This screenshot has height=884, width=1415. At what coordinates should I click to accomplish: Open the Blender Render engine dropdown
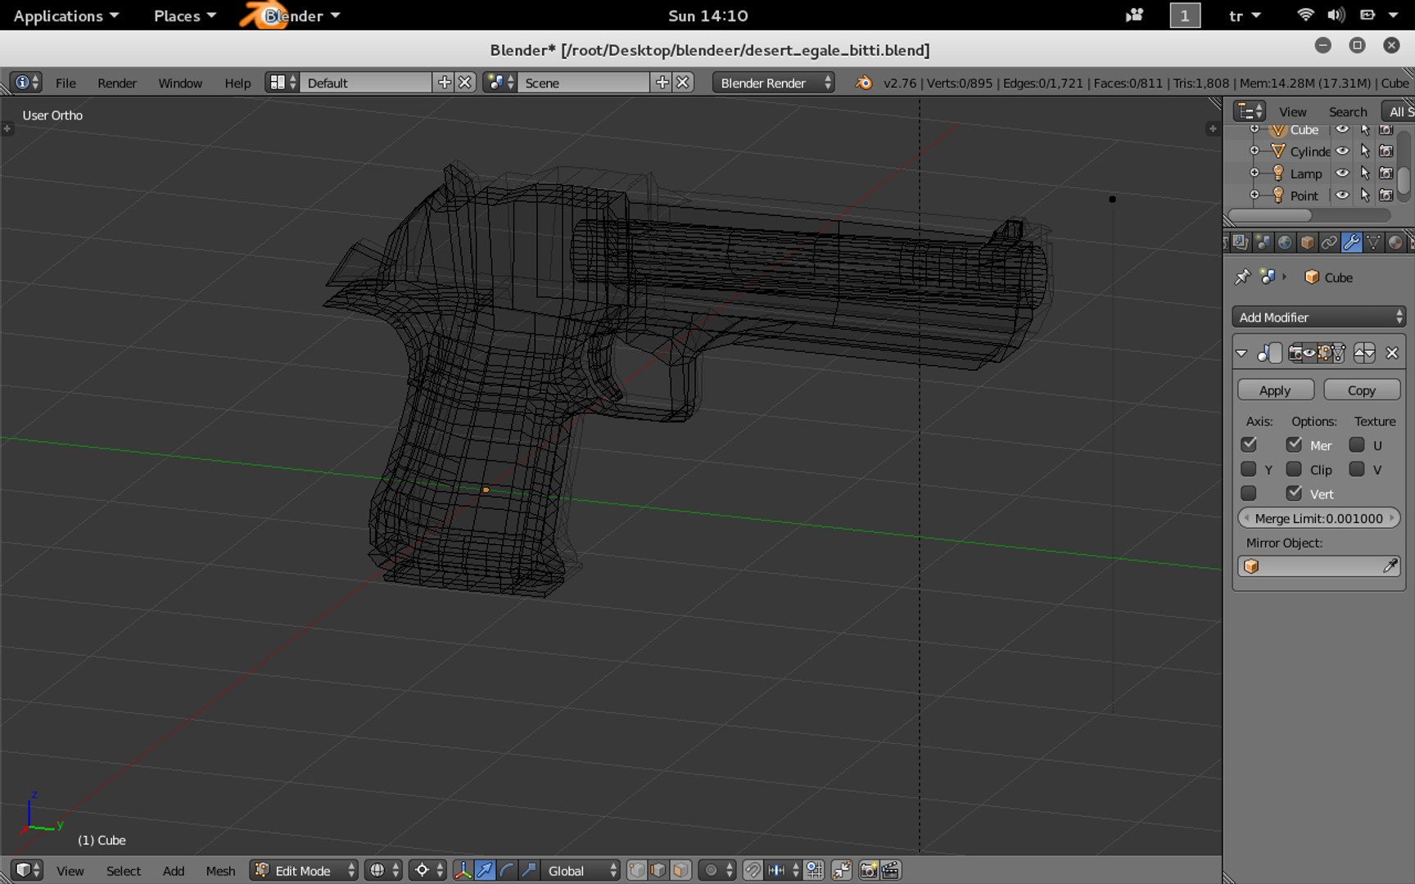tap(774, 83)
